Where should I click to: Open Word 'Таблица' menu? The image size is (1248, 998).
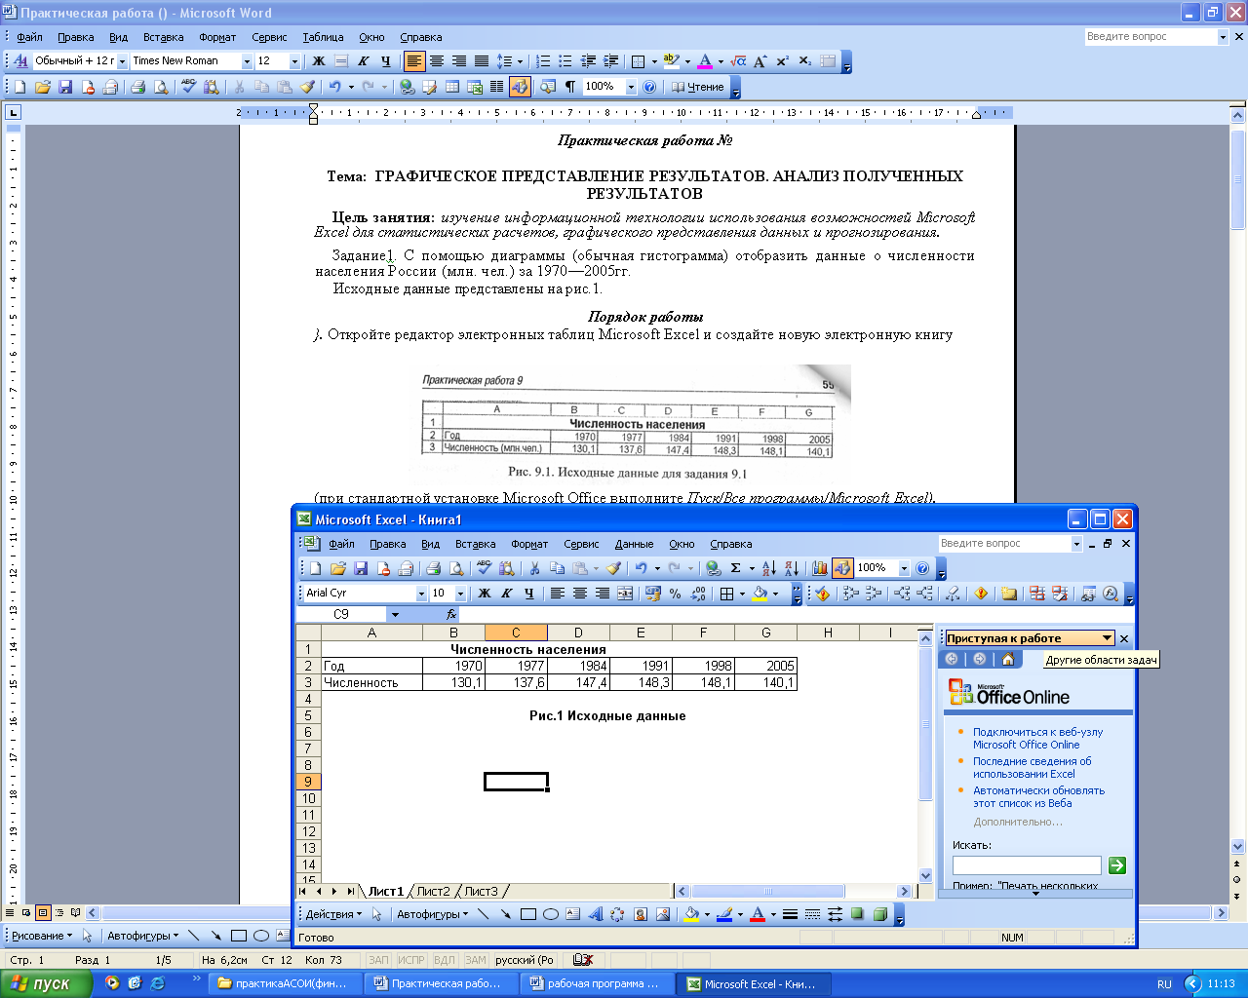(x=323, y=37)
